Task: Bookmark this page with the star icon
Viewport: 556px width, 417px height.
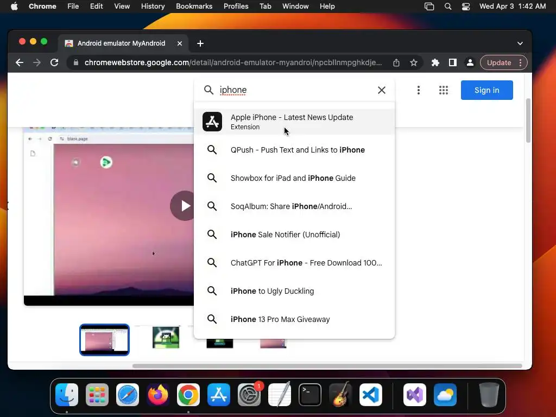Action: coord(413,63)
